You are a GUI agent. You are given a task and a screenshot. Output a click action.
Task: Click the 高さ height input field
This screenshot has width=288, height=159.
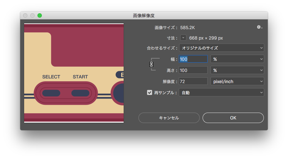point(193,70)
